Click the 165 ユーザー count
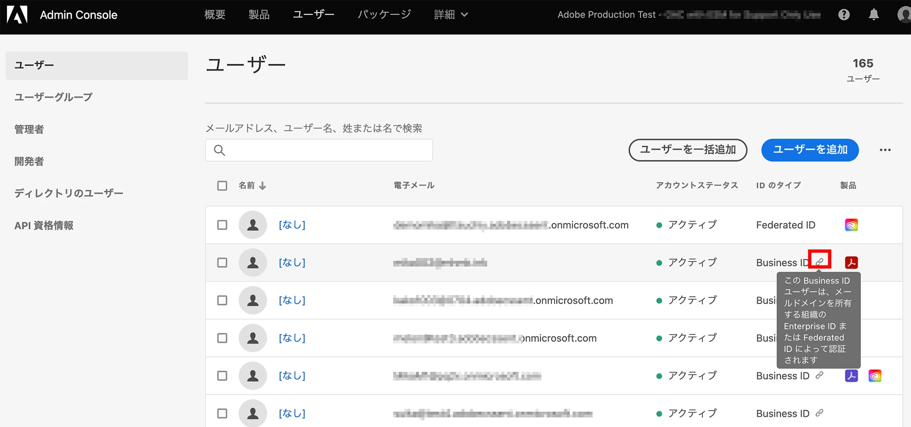This screenshot has height=427, width=911. tap(863, 70)
